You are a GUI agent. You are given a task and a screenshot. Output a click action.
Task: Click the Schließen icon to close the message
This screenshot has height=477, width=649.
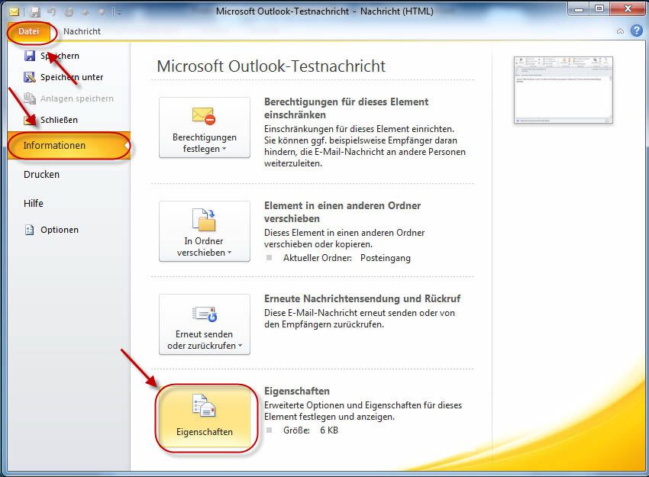click(31, 120)
